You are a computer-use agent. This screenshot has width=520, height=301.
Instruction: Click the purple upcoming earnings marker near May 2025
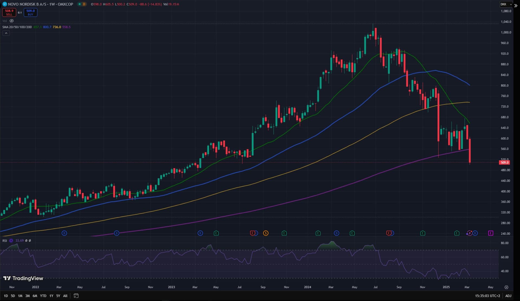point(491,233)
